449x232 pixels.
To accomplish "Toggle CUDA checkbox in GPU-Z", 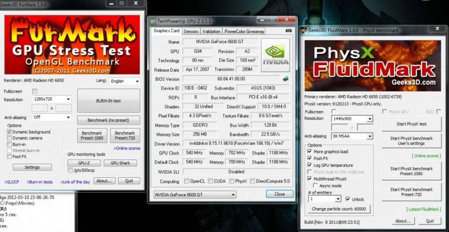I will click(x=211, y=181).
